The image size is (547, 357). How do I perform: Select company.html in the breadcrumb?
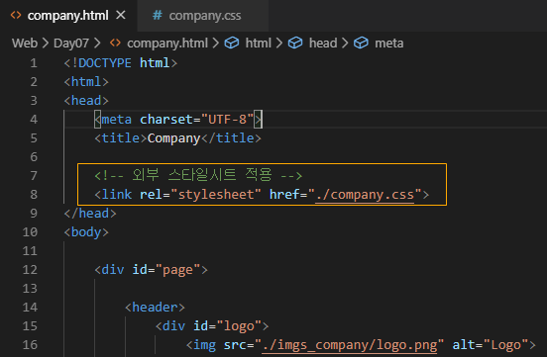pyautogui.click(x=167, y=44)
